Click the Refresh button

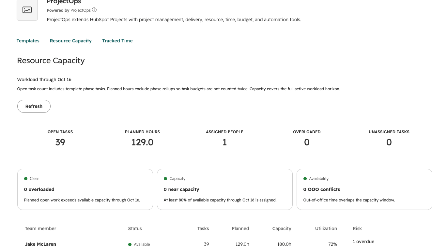click(x=34, y=106)
